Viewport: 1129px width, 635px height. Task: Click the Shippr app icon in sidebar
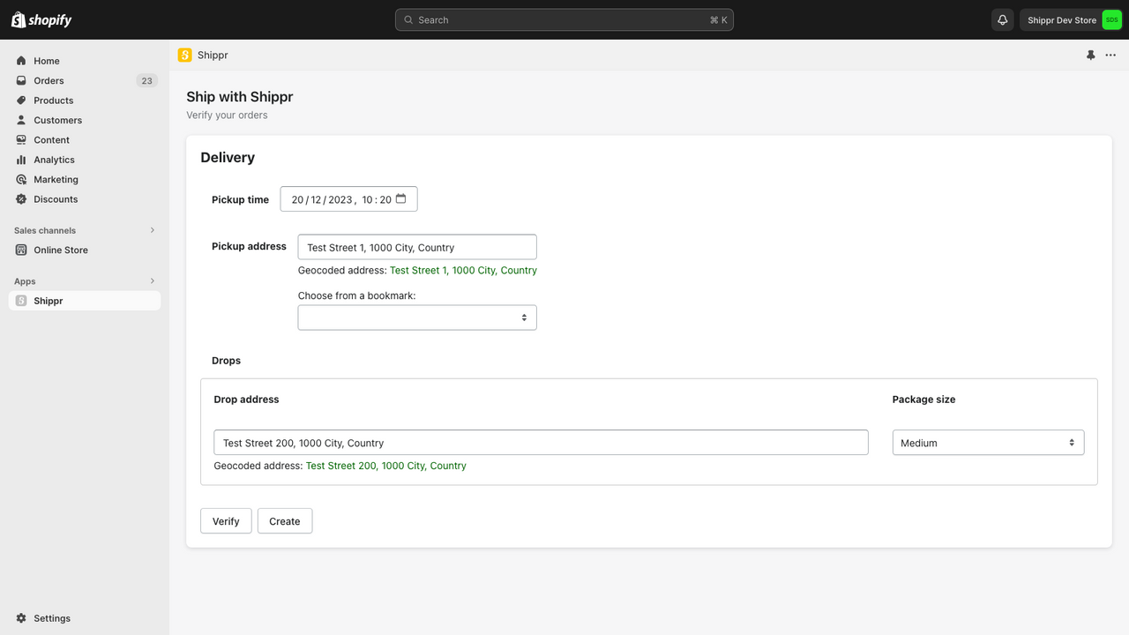(21, 301)
